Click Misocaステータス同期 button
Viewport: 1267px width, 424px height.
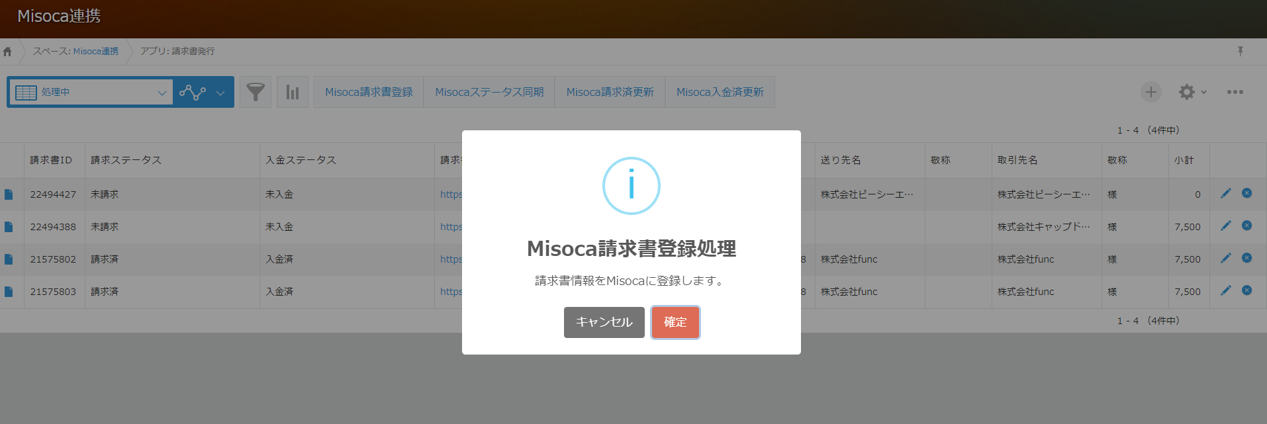(x=489, y=92)
